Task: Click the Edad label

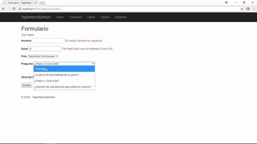Action: (x=24, y=49)
